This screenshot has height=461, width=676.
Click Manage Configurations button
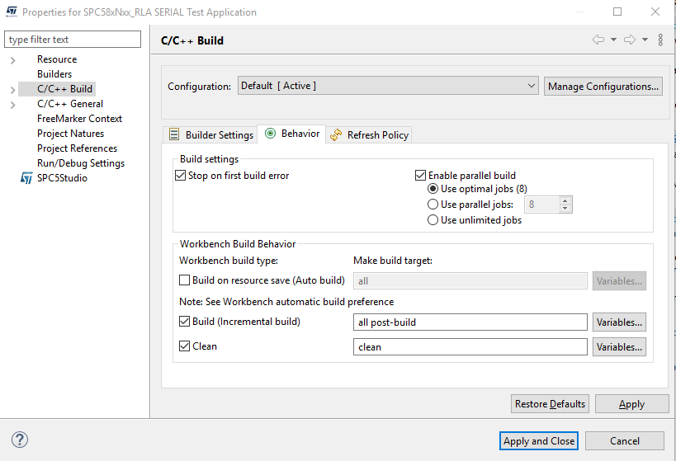(603, 86)
